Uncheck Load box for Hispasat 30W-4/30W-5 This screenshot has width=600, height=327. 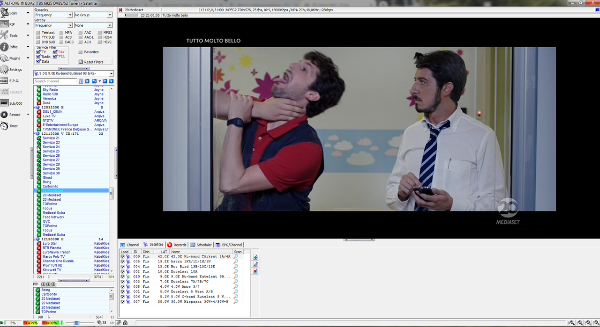pyautogui.click(x=123, y=302)
